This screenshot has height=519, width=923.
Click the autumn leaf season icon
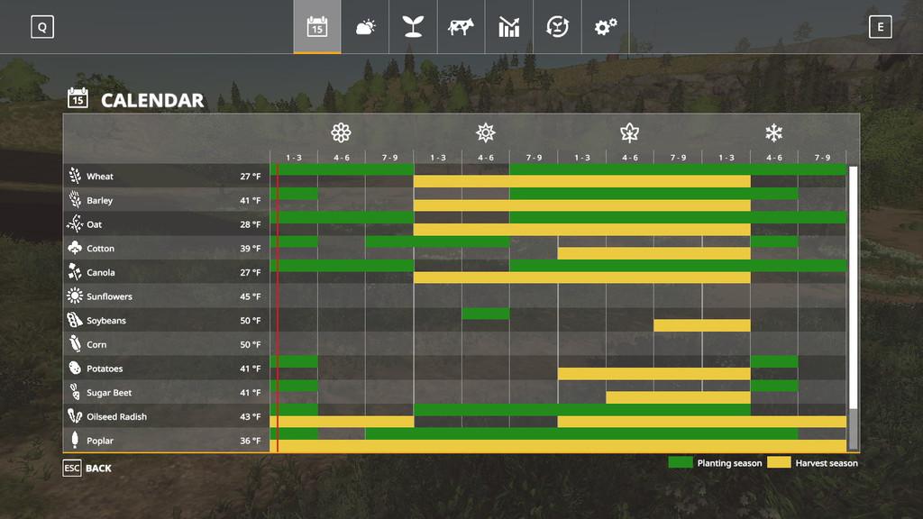point(629,133)
